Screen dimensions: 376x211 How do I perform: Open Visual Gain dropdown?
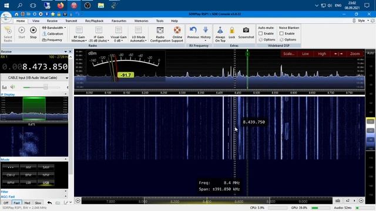119,34
